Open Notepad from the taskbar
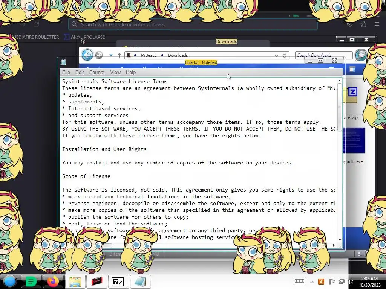The height and width of the screenshot is (289, 386). point(140,281)
